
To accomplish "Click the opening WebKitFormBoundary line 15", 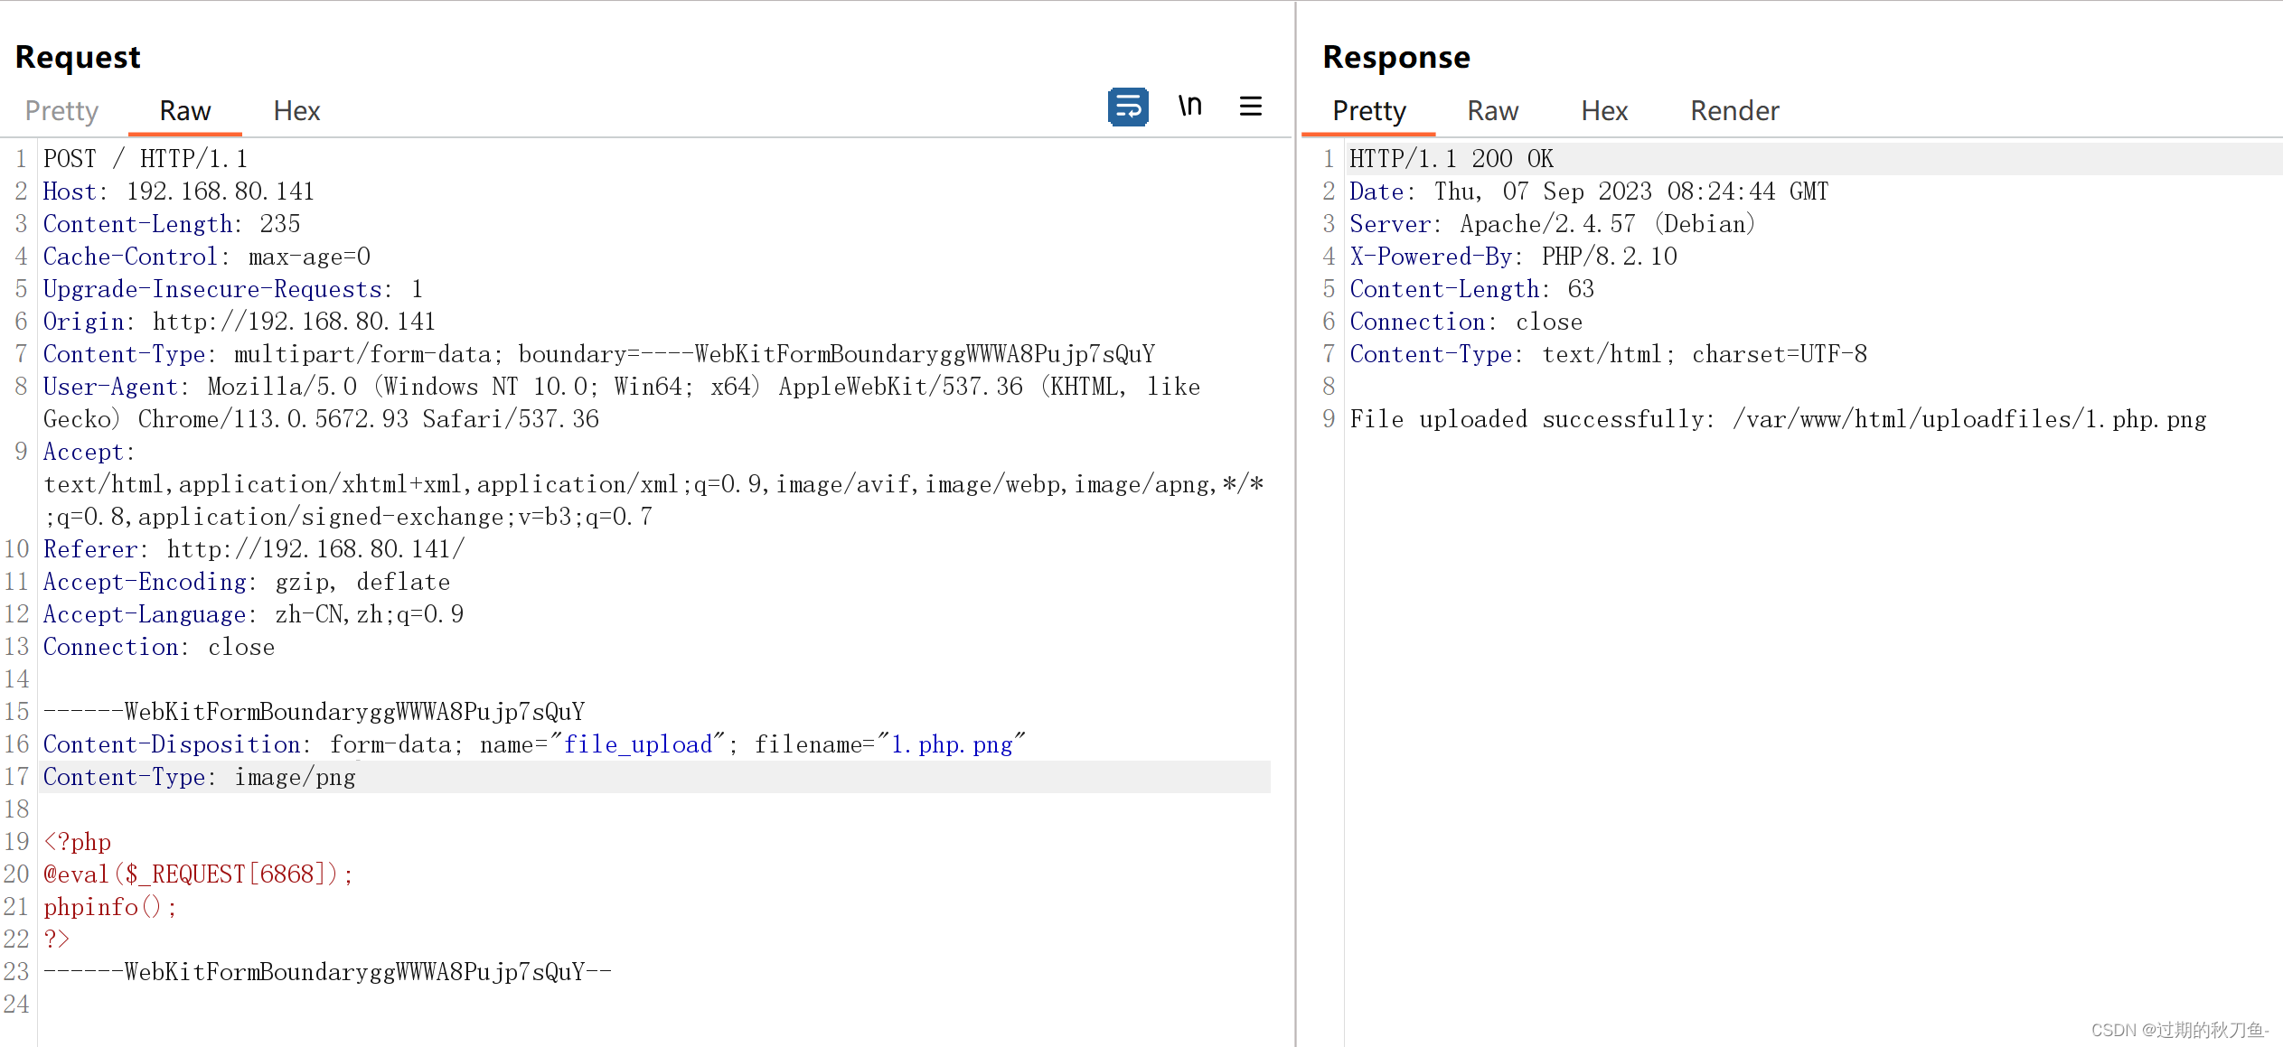I will point(315,712).
